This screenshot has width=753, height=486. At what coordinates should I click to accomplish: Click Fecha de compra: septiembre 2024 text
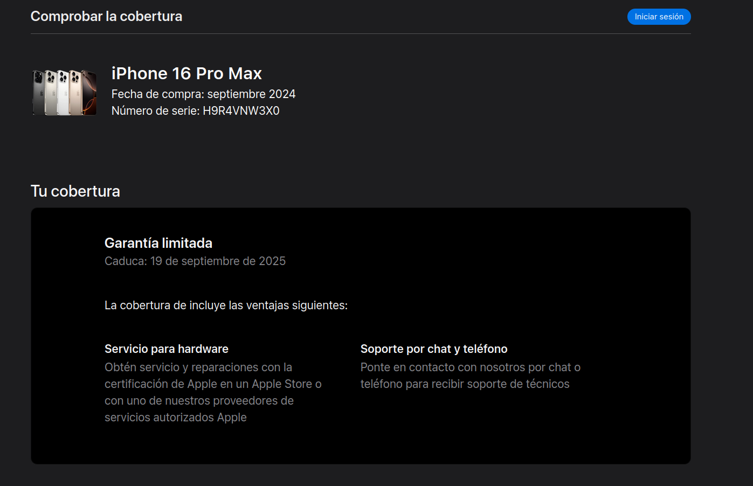tap(203, 94)
